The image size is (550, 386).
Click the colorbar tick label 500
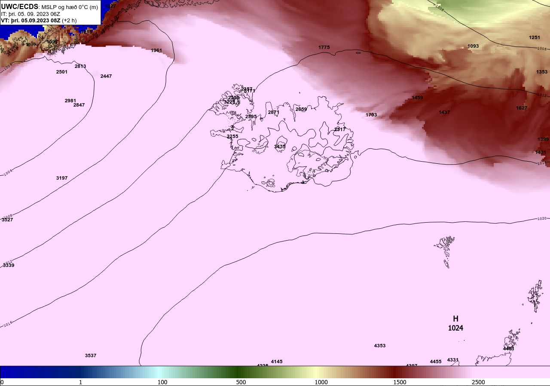(x=241, y=382)
